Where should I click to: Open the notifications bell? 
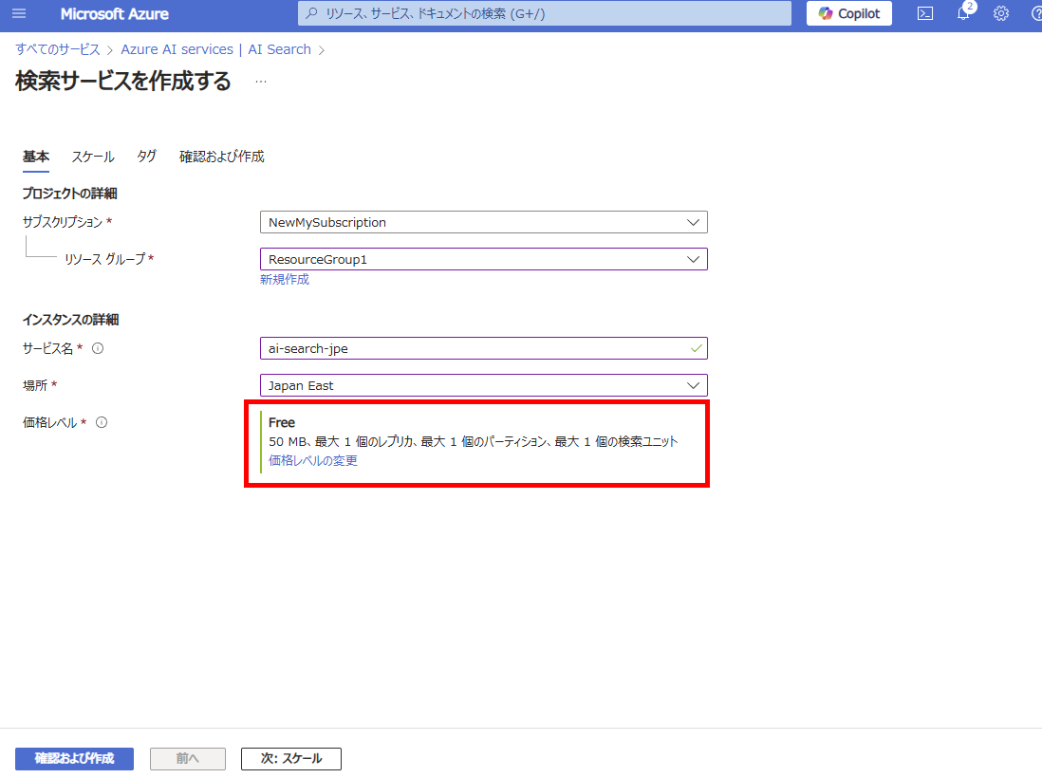tap(963, 14)
